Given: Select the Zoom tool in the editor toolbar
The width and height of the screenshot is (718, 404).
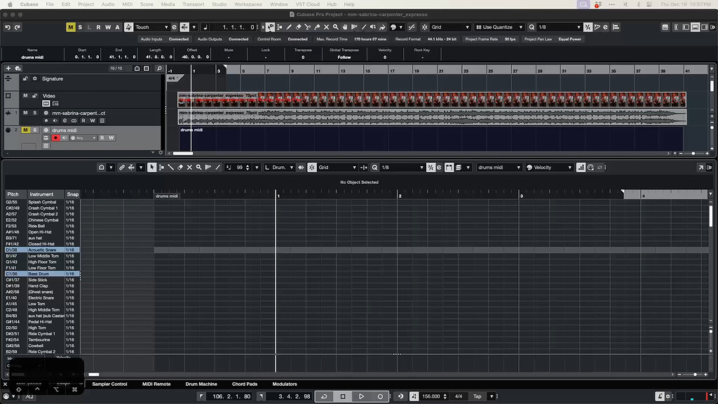Looking at the screenshot, I should [x=197, y=167].
